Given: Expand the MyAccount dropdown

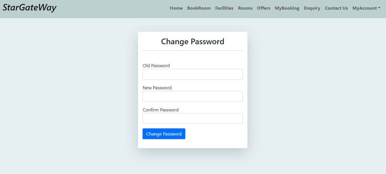Looking at the screenshot, I should click(x=364, y=8).
